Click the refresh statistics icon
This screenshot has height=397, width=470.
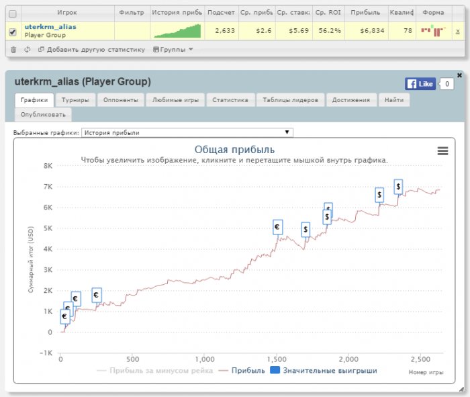coord(27,49)
